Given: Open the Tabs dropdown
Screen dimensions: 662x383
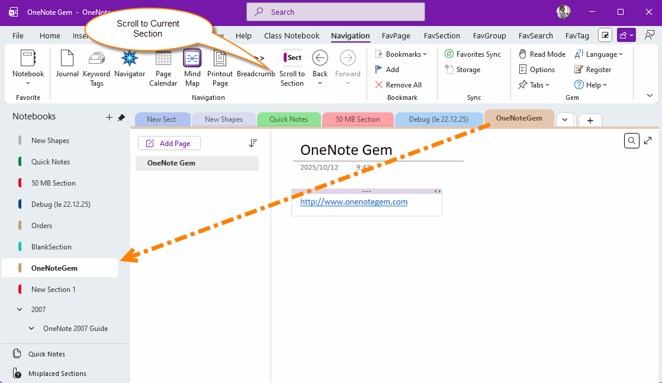Looking at the screenshot, I should [x=534, y=85].
